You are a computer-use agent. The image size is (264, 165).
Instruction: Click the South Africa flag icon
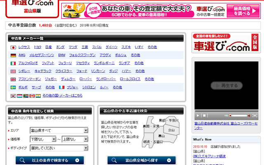(26, 96)
